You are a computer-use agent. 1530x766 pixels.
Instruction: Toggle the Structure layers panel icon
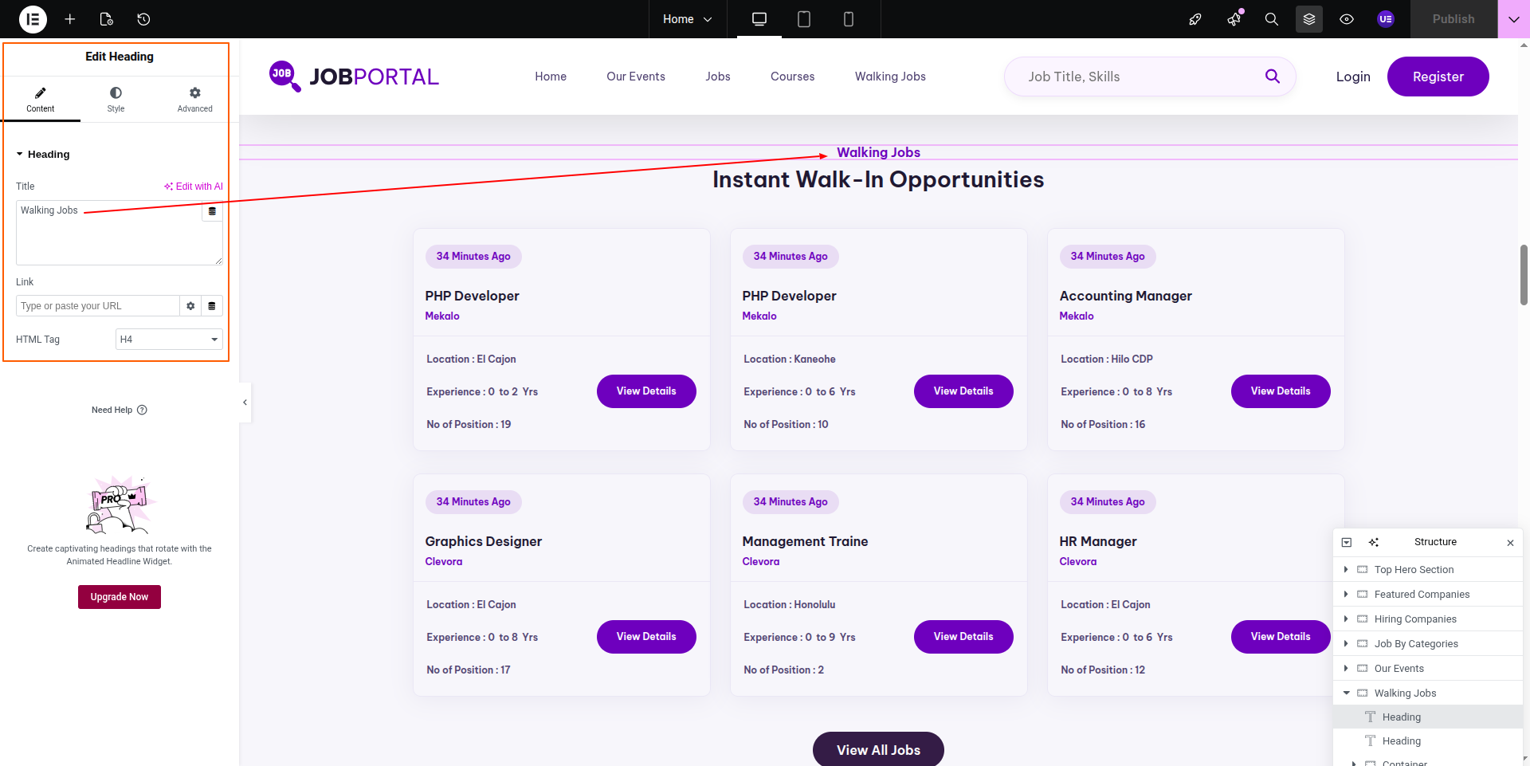point(1309,19)
